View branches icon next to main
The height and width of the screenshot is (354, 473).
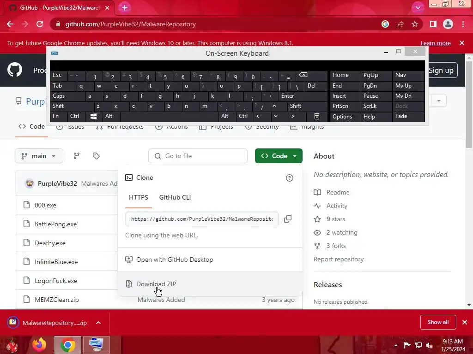click(77, 156)
